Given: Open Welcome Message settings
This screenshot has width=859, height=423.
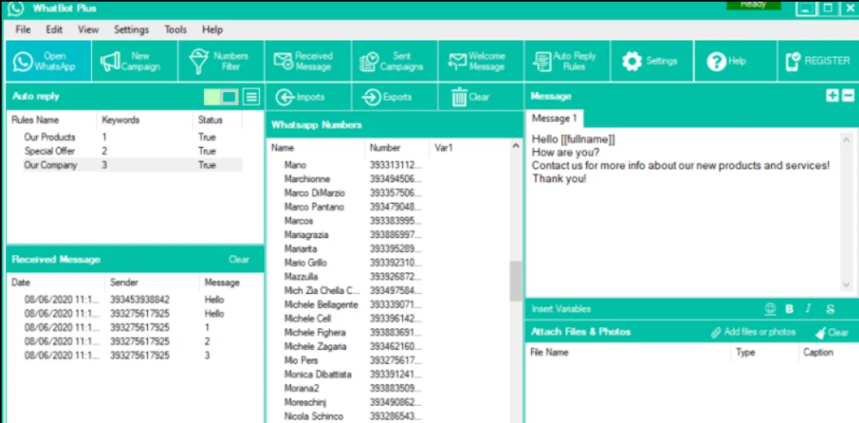Looking at the screenshot, I should tap(481, 61).
